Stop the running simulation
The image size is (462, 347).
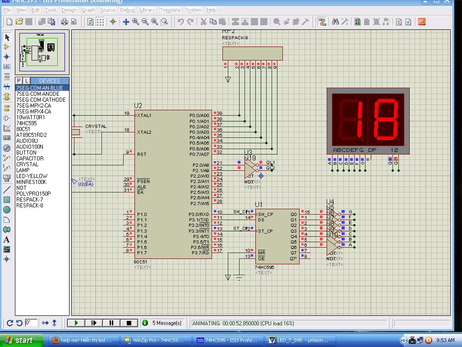[x=129, y=323]
